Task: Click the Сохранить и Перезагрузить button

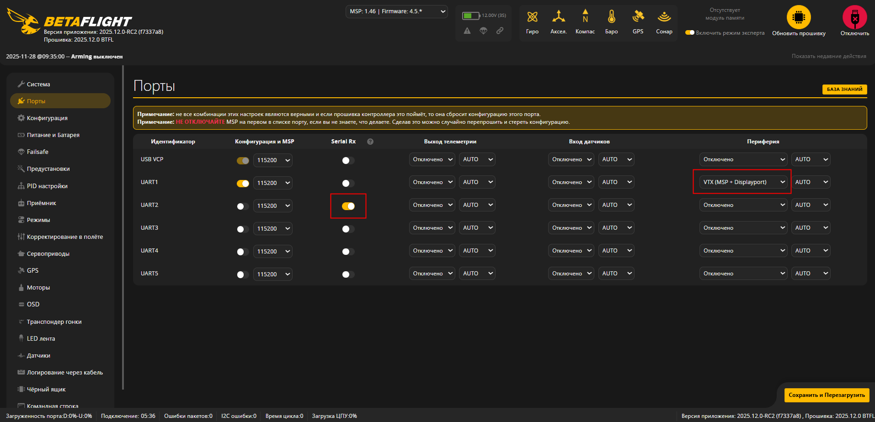Action: pos(826,395)
